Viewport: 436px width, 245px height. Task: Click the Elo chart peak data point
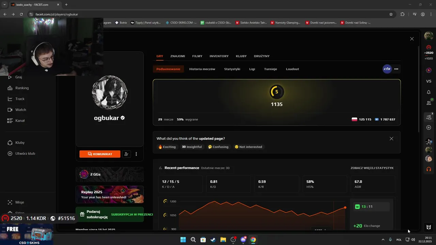[x=215, y=201]
